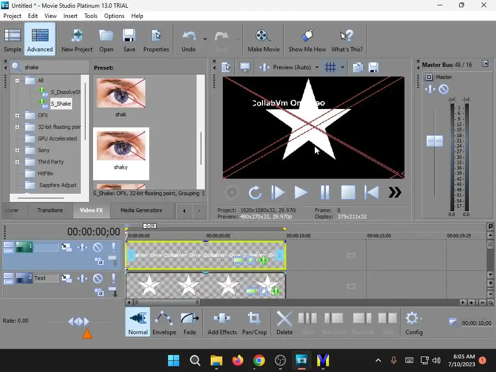The height and width of the screenshot is (372, 496).
Task: Open Master bus FX button
Action: coord(430,89)
